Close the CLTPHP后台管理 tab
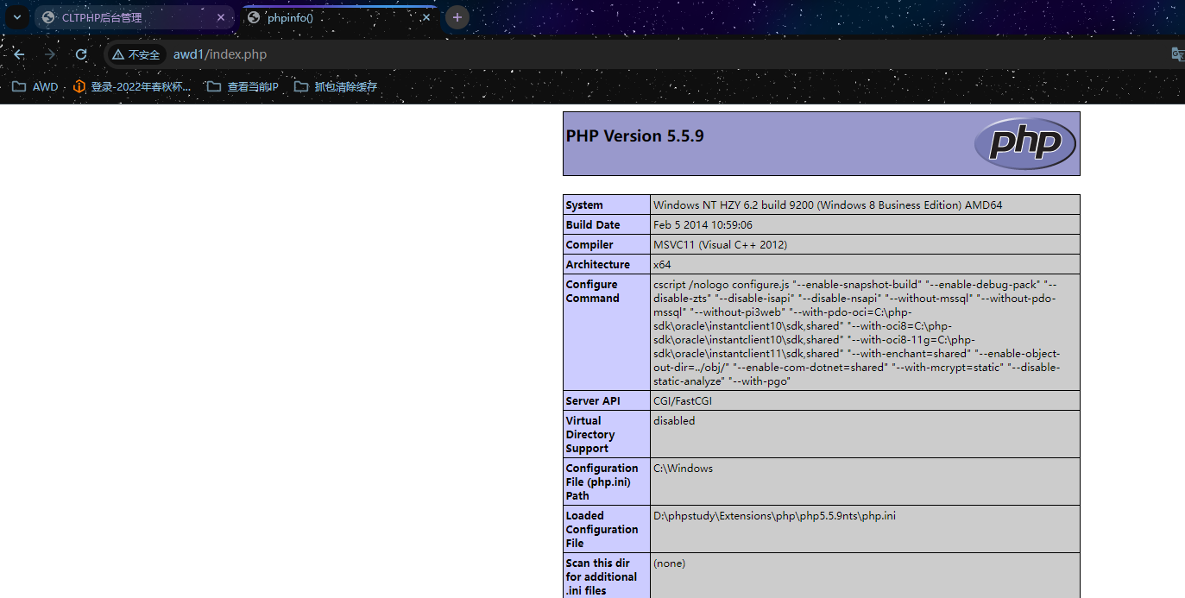Image resolution: width=1185 pixels, height=598 pixels. pyautogui.click(x=221, y=17)
